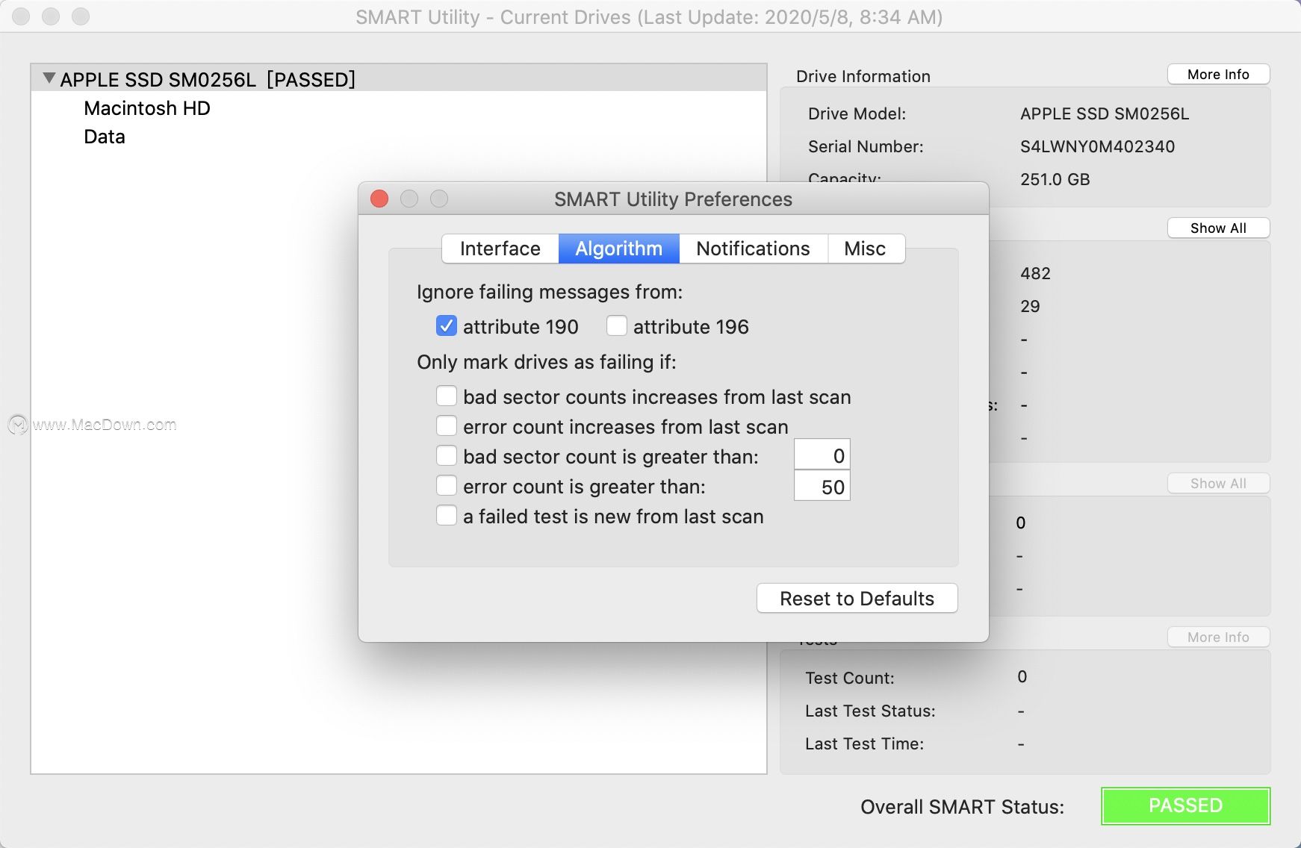Viewport: 1301px width, 848px height.
Task: Click the PASSED overall SMART status indicator
Action: [1186, 806]
